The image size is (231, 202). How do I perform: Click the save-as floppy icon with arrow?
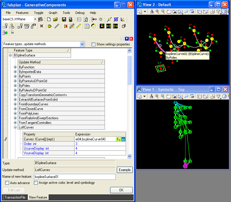[70, 19]
